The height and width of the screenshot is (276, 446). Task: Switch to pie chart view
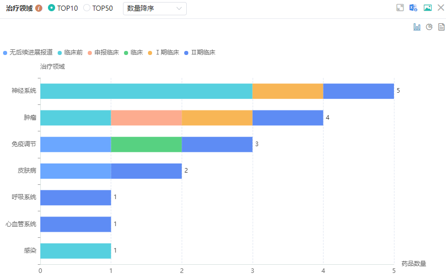click(x=429, y=27)
